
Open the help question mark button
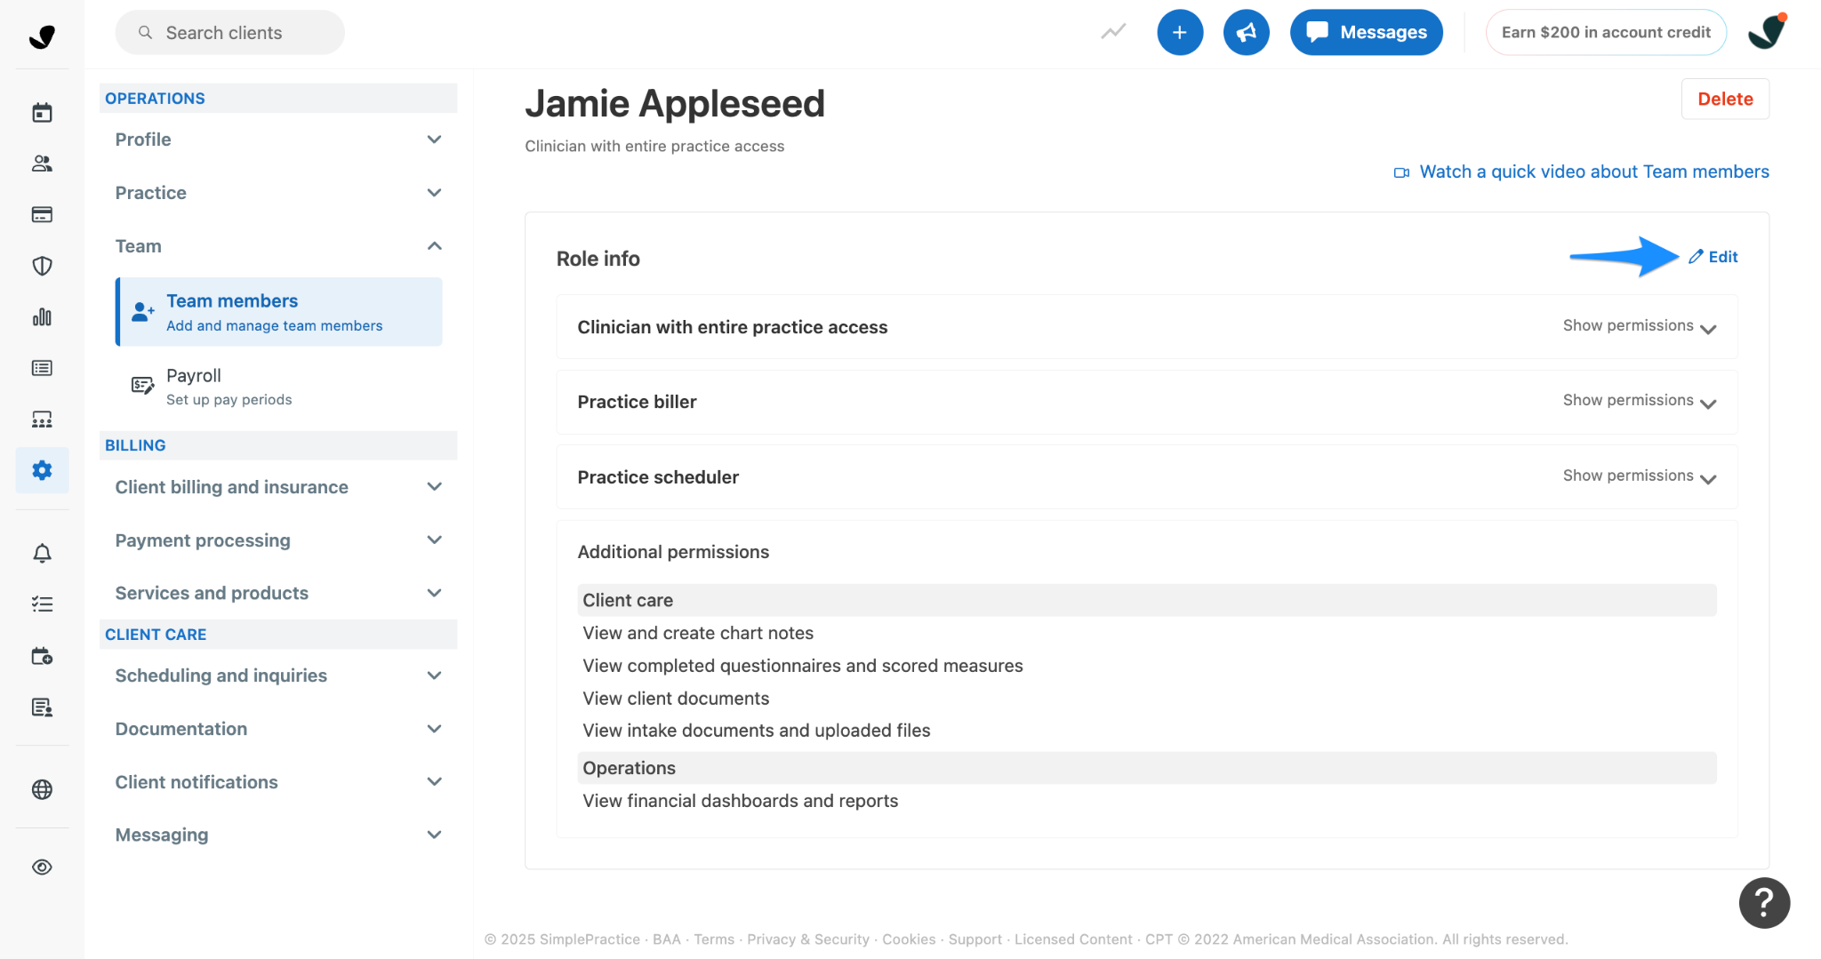pos(1764,903)
